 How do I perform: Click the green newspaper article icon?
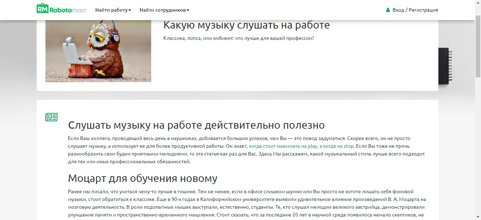(x=51, y=117)
